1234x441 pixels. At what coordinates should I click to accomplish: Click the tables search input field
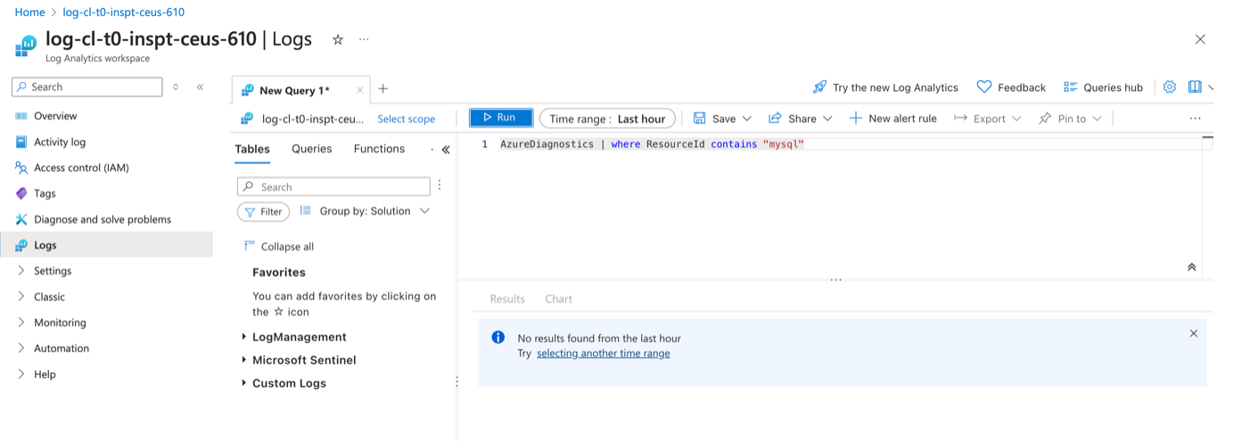tap(339, 187)
